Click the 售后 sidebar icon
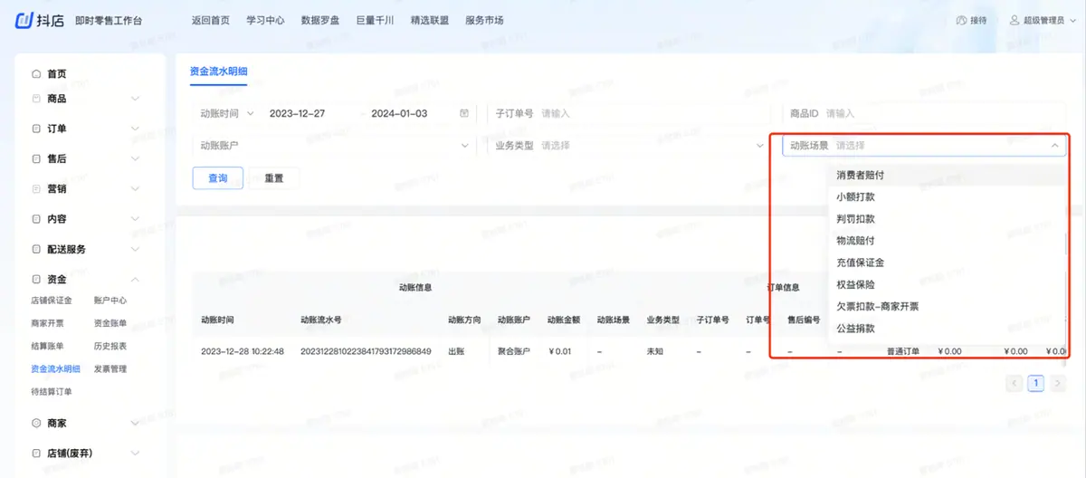This screenshot has height=478, width=1086. click(36, 158)
